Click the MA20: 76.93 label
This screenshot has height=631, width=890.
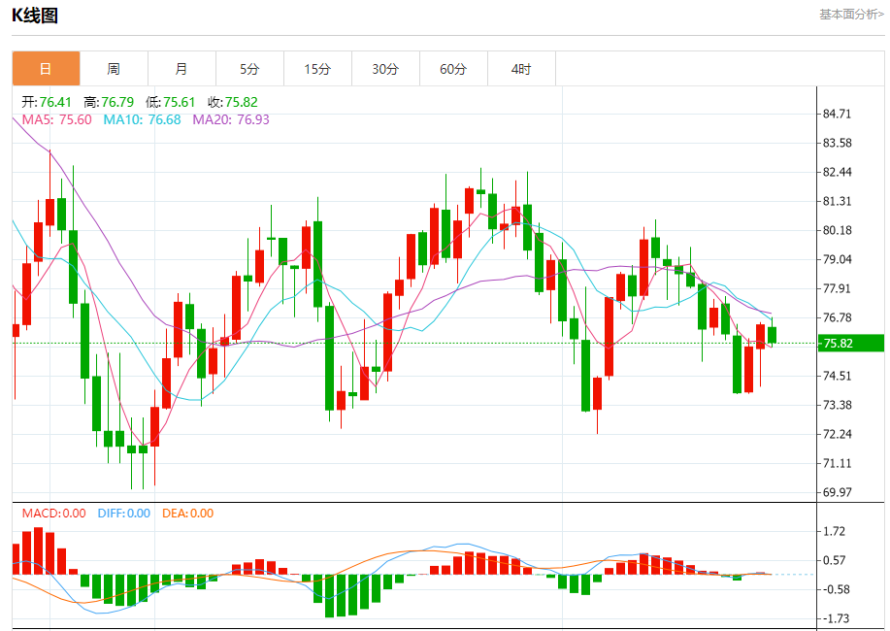[x=231, y=119]
